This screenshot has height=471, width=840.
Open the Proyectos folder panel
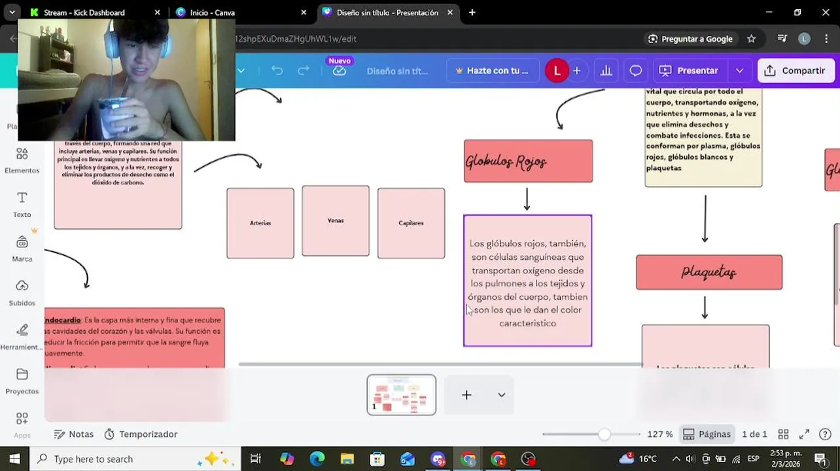pos(22,381)
